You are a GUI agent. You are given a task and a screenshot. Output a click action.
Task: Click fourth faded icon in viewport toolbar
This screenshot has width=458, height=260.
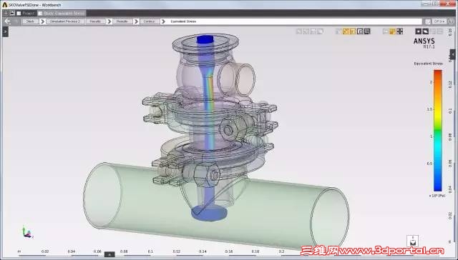[x=320, y=31]
